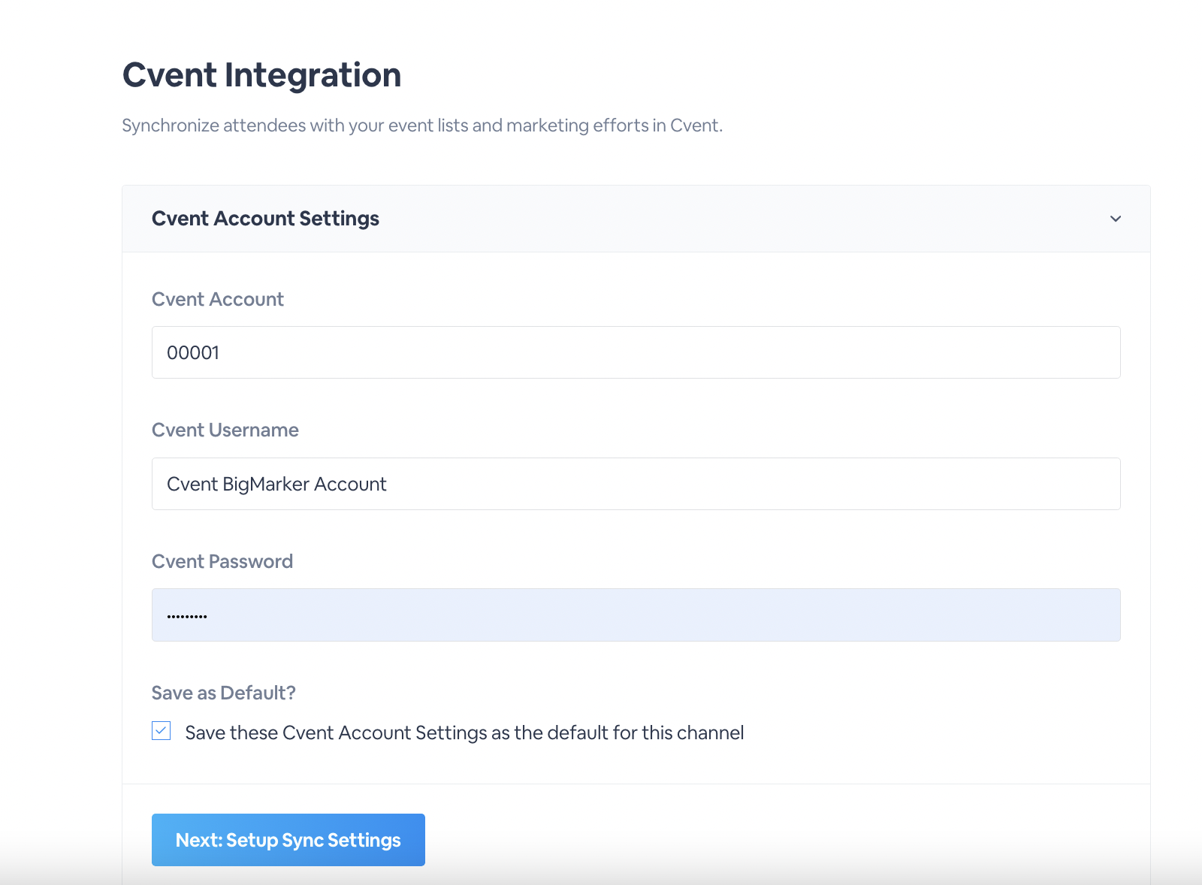Click the Cvent Account label
Viewport: 1202px width, 885px height.
218,299
